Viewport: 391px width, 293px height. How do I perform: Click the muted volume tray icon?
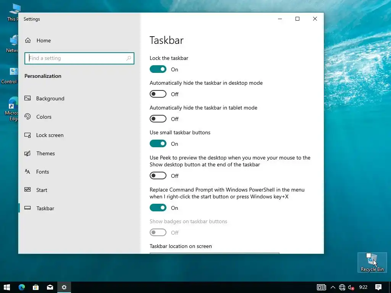click(x=351, y=287)
